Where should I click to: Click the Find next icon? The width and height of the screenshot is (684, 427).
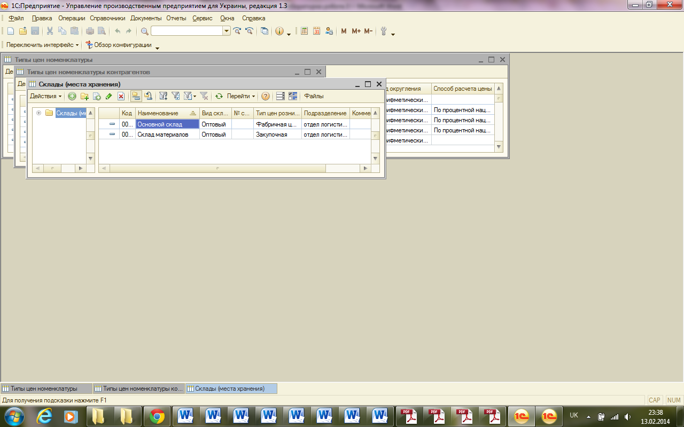click(237, 31)
